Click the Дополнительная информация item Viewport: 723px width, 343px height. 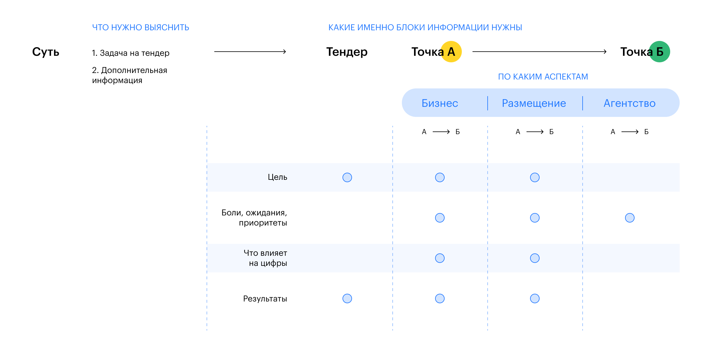point(129,75)
